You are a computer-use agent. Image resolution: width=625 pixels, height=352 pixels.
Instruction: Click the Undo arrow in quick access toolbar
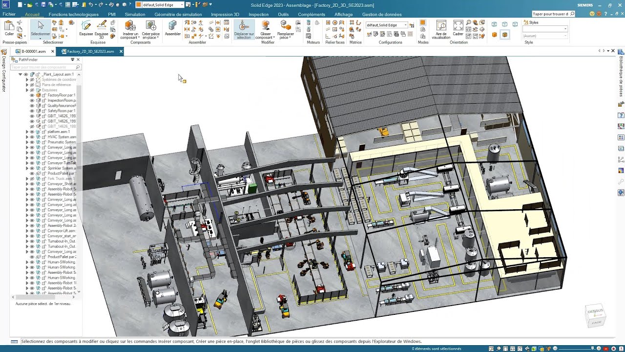[91, 4]
